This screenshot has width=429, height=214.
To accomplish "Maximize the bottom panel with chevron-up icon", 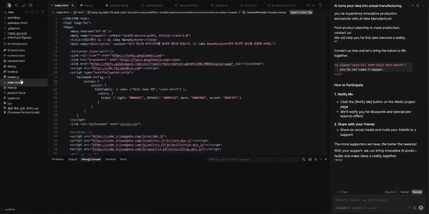I will 321,159.
